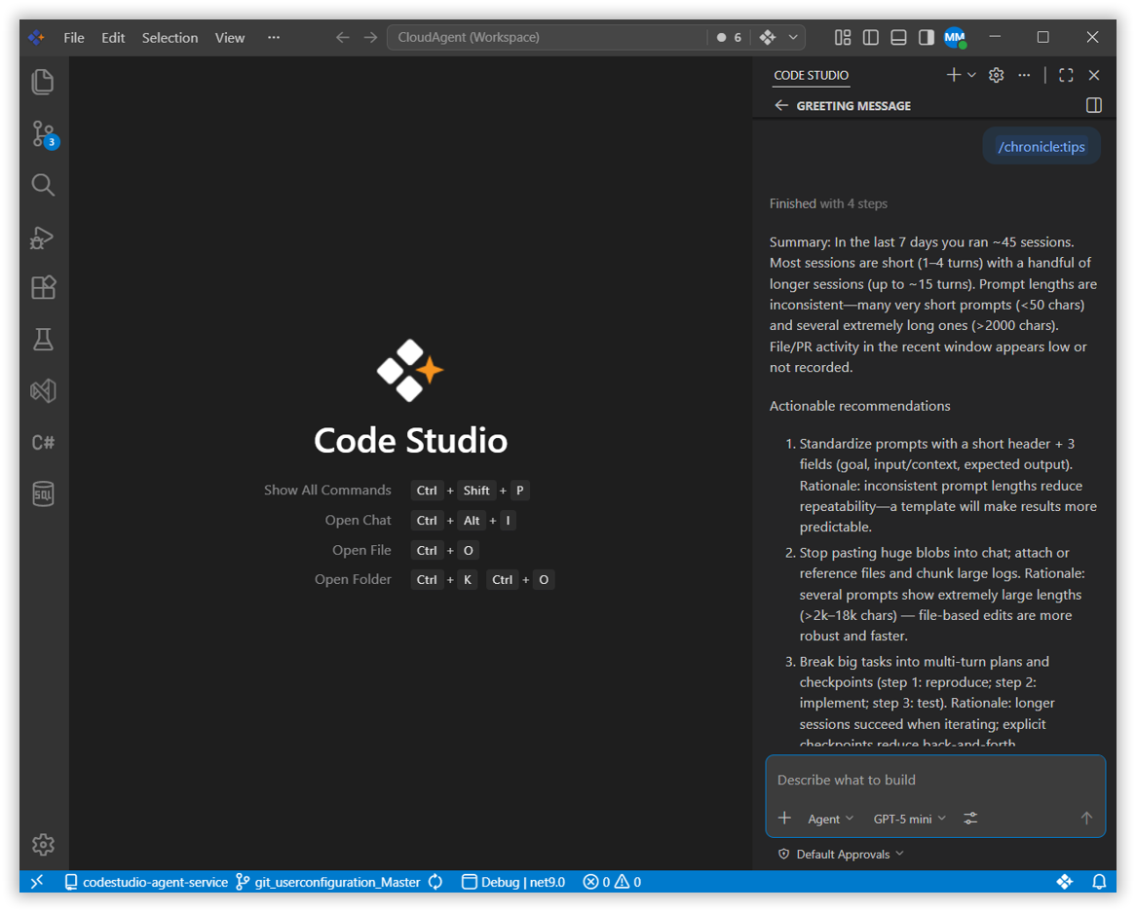The height and width of the screenshot is (912, 1136).
Task: Click the Visual Studio icon in the activity bar
Action: click(43, 391)
